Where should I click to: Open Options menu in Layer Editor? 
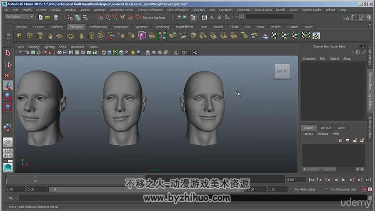322,134
